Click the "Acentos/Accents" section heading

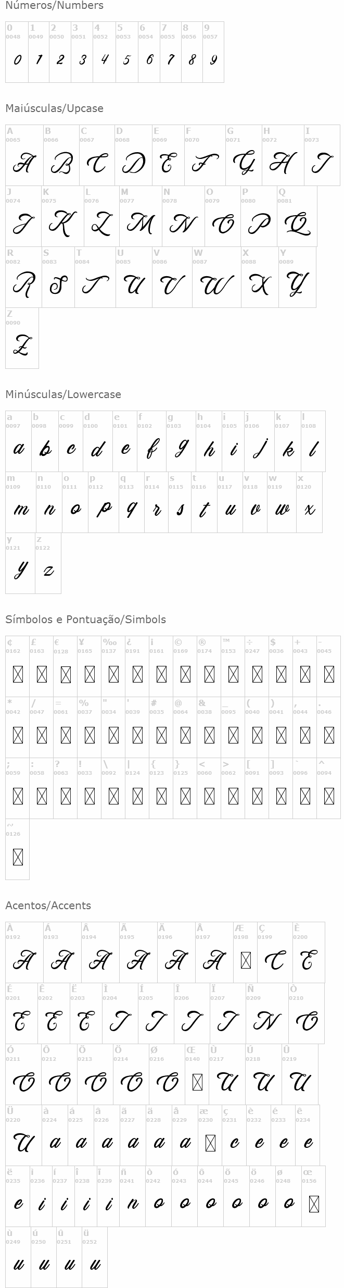pyautogui.click(x=48, y=906)
